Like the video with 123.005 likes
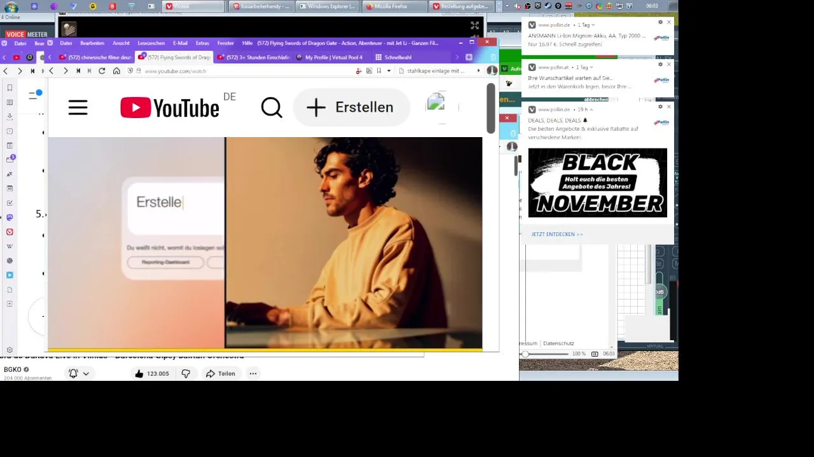Viewport: 814px width, 457px height. point(152,374)
